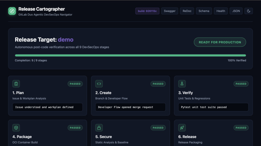Open the JSON output button
The height and width of the screenshot is (146, 261).
pyautogui.click(x=236, y=11)
